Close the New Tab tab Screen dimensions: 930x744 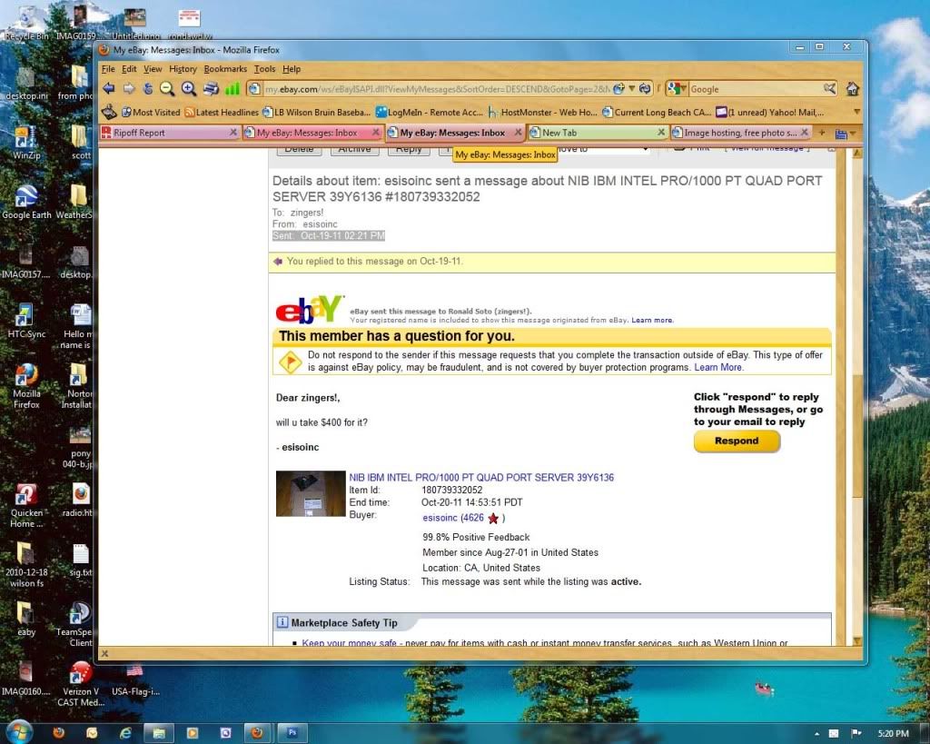pyautogui.click(x=661, y=133)
